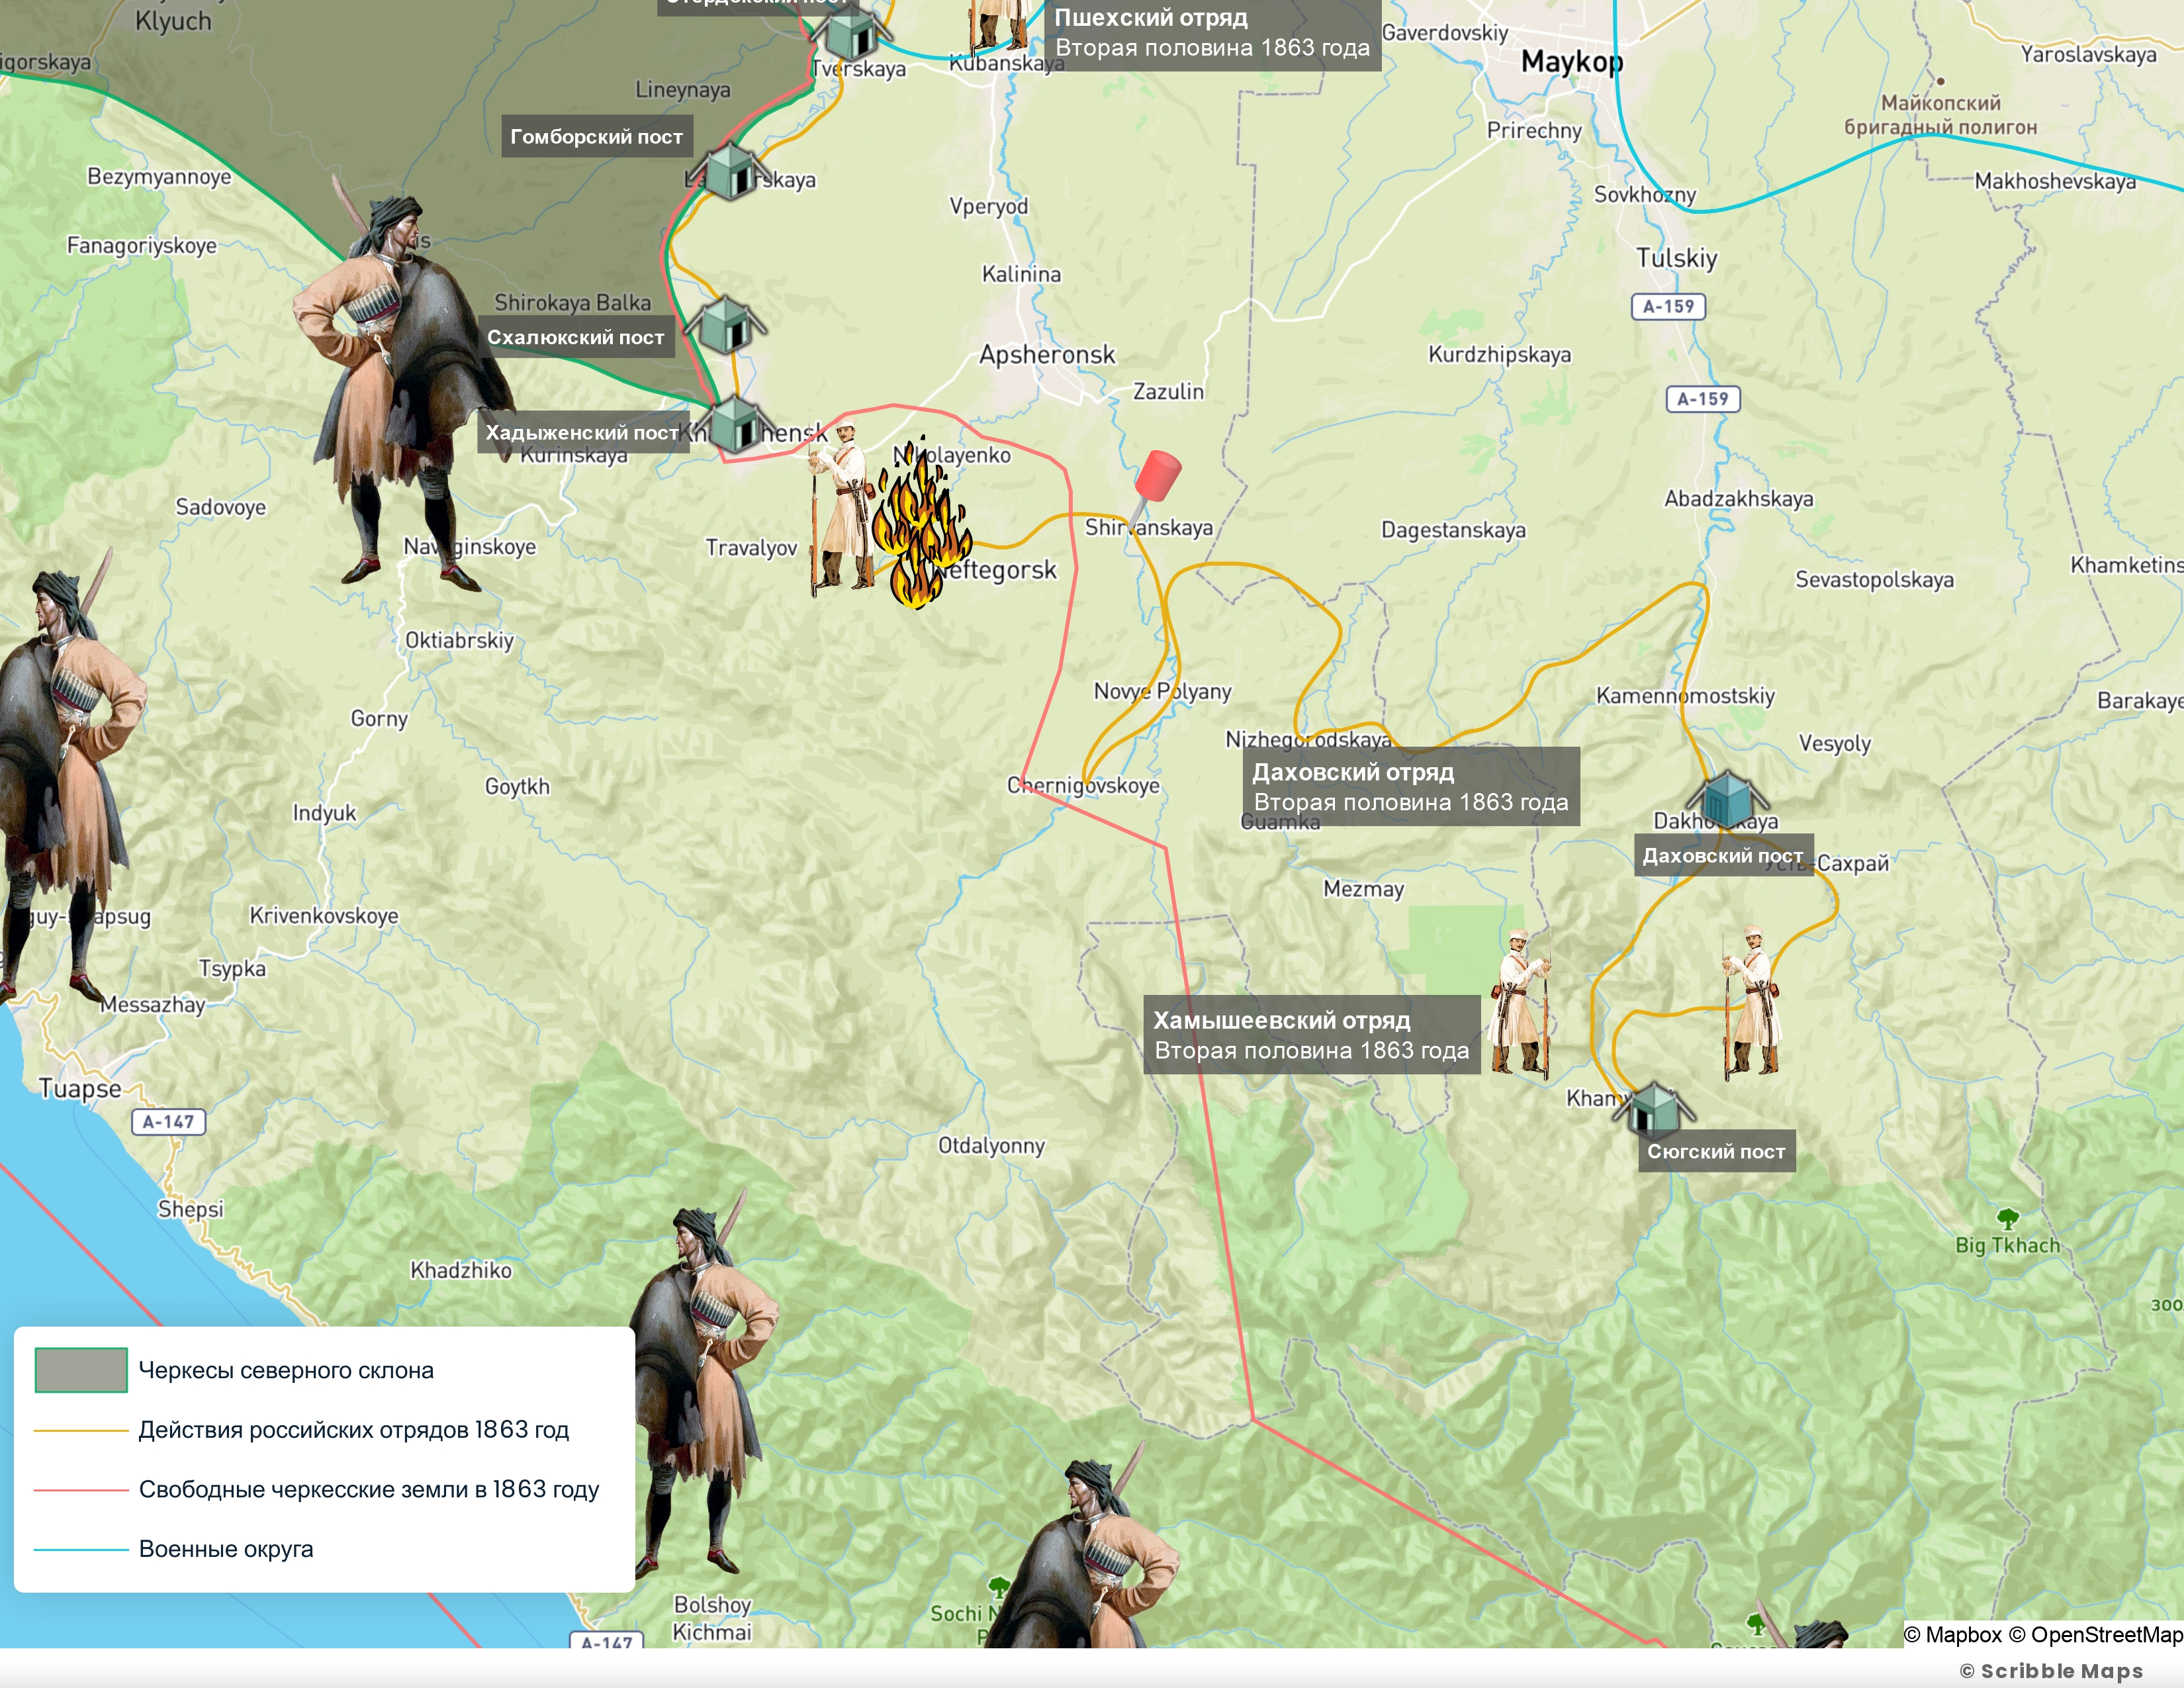
Task: Click the Sevastopolskaya label
Action: [1874, 579]
